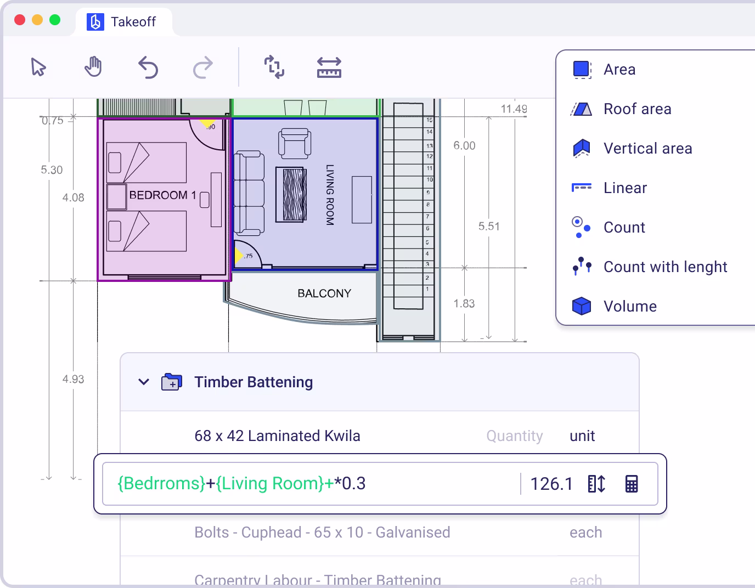
Task: Click the 126.1 quantity value
Action: (x=551, y=484)
